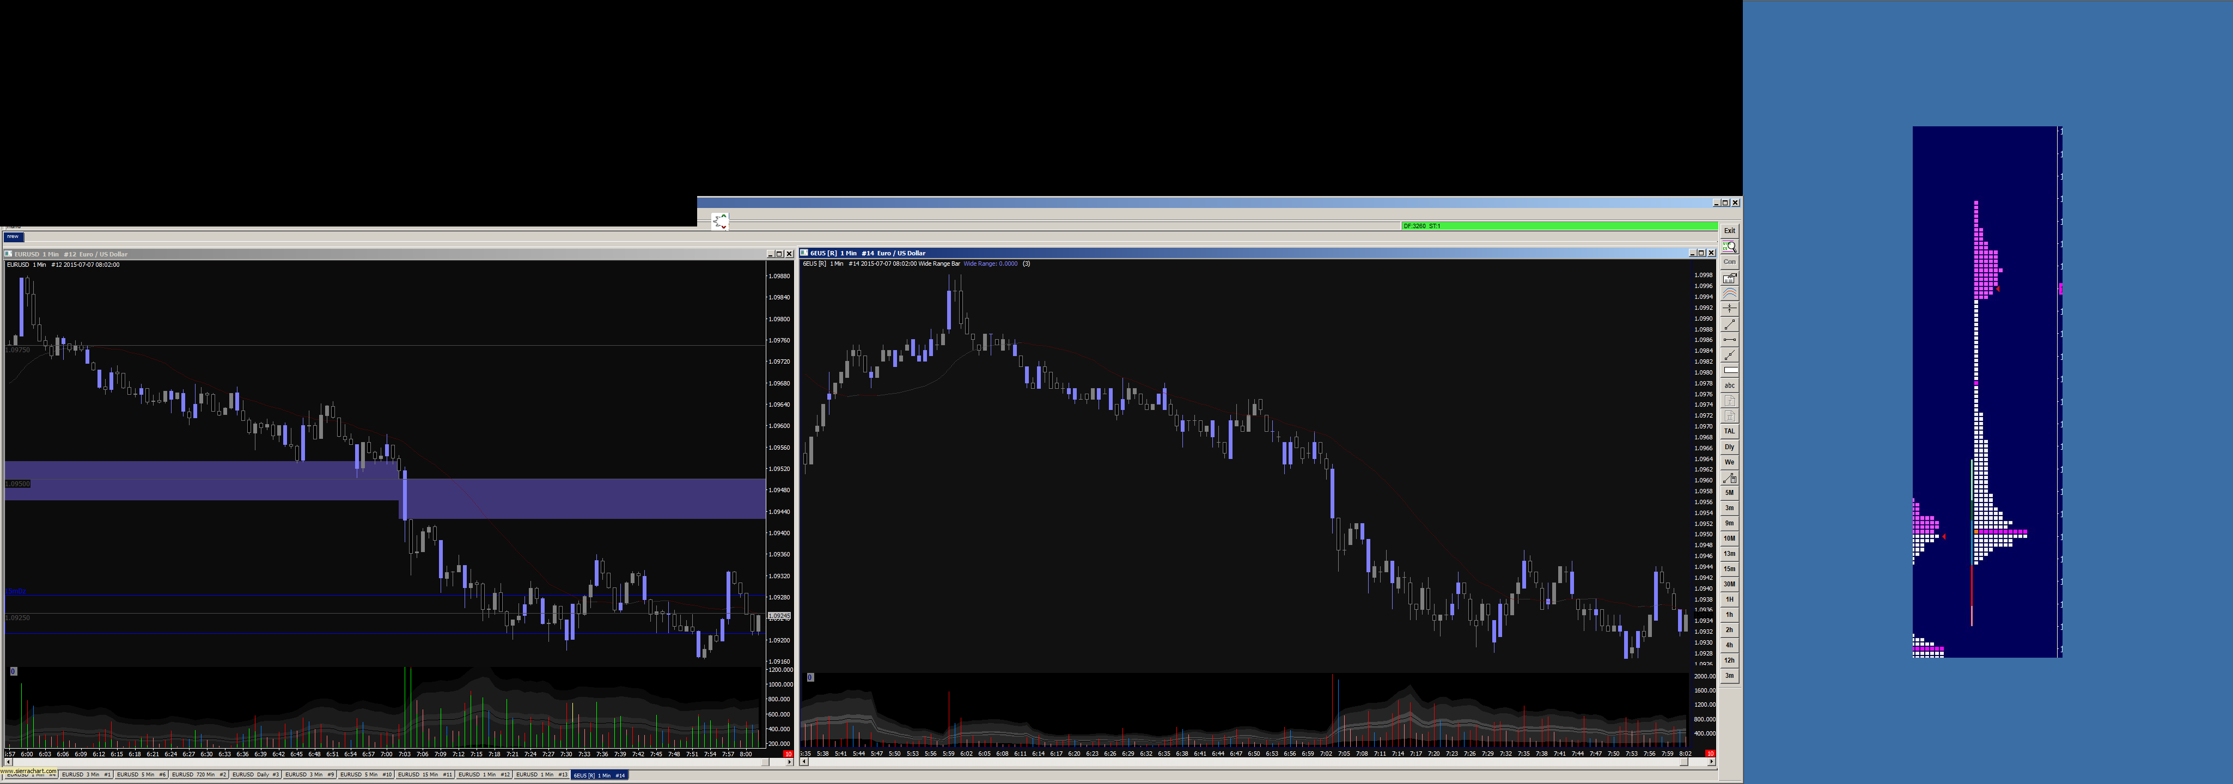
Task: Select the rectangle highlight tool
Action: (x=1729, y=370)
